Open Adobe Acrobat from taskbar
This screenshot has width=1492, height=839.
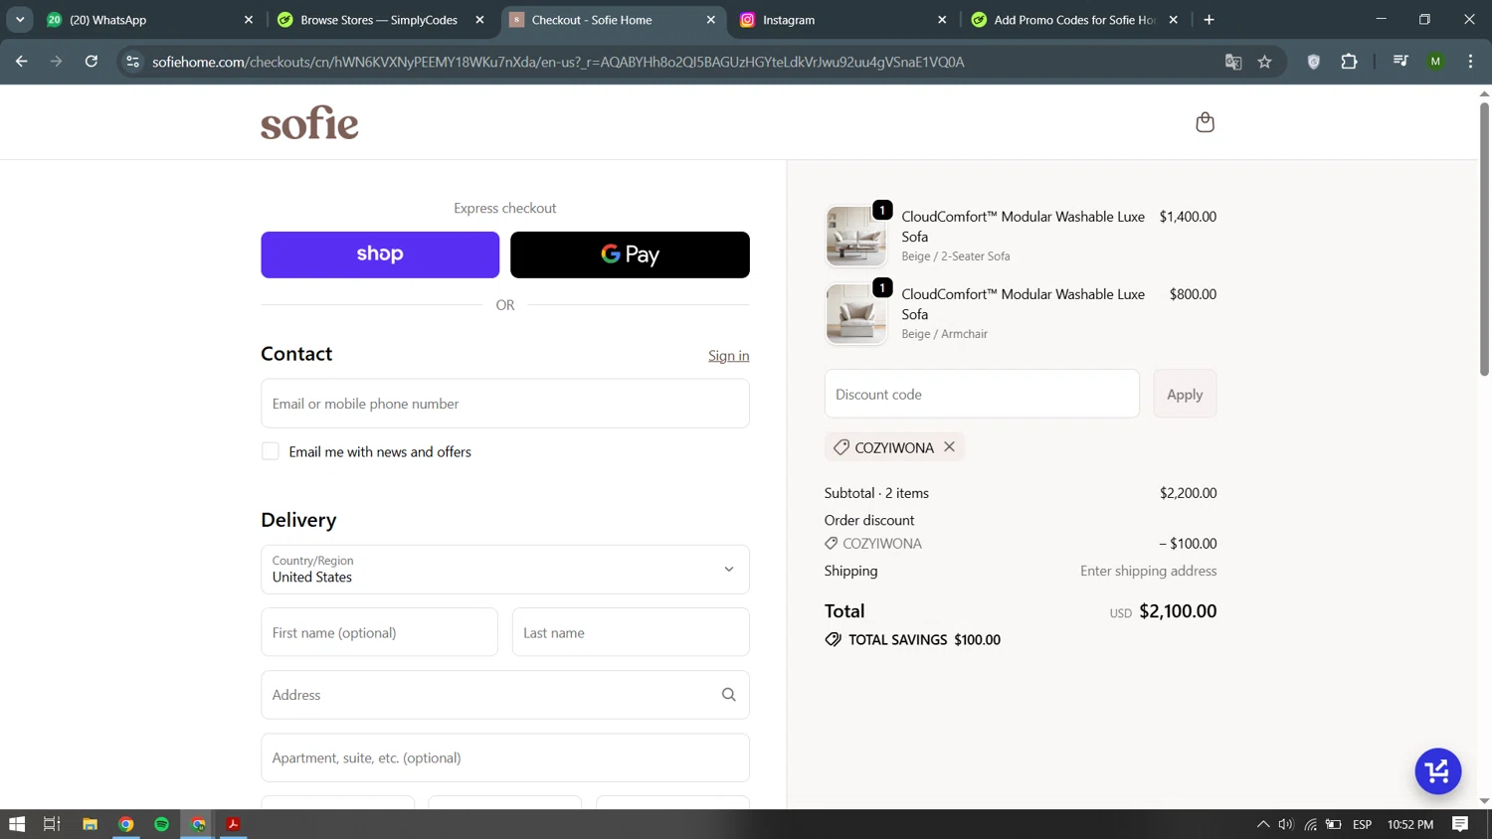coord(233,824)
